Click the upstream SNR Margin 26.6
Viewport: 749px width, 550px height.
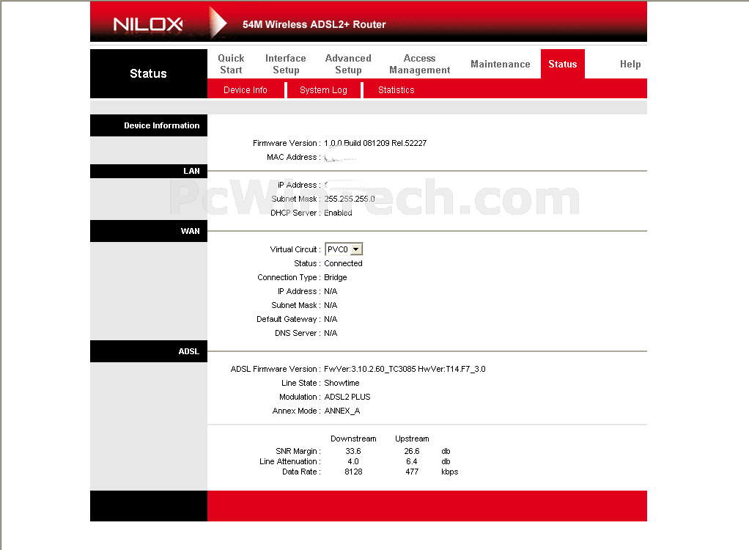coord(412,451)
